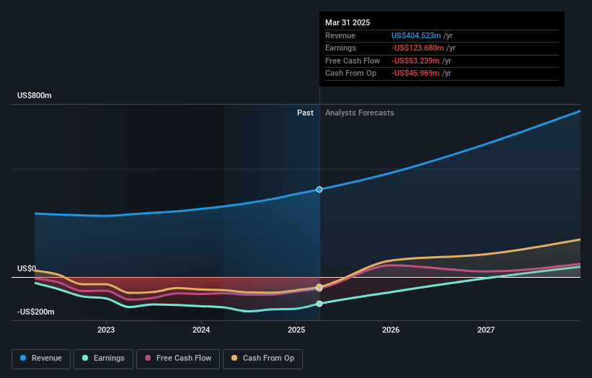The height and width of the screenshot is (378, 592).
Task: Click the US$404.523m revenue value
Action: 416,35
